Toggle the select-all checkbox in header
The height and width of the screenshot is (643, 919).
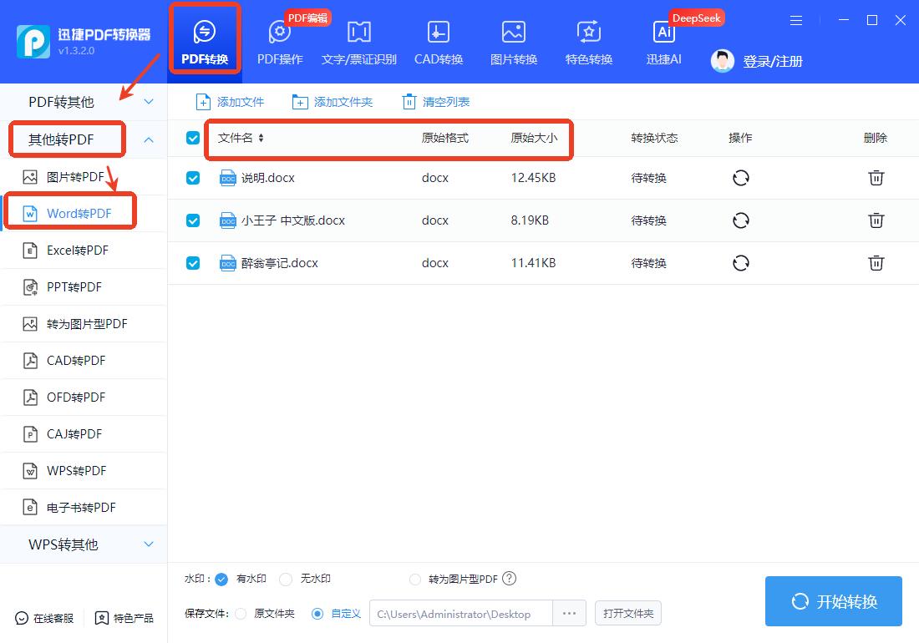[x=193, y=138]
